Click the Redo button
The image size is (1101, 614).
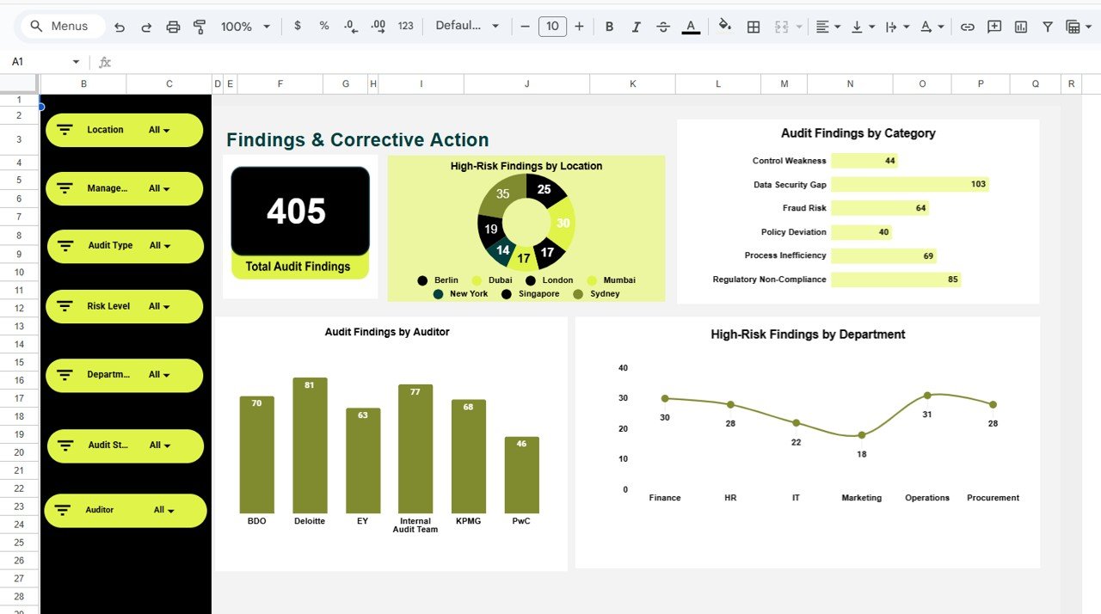click(145, 27)
